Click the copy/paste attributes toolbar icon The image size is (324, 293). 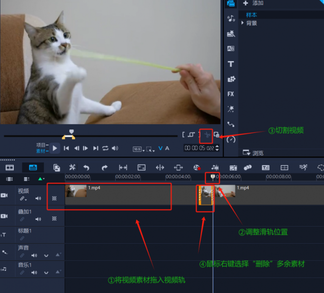[57, 167]
